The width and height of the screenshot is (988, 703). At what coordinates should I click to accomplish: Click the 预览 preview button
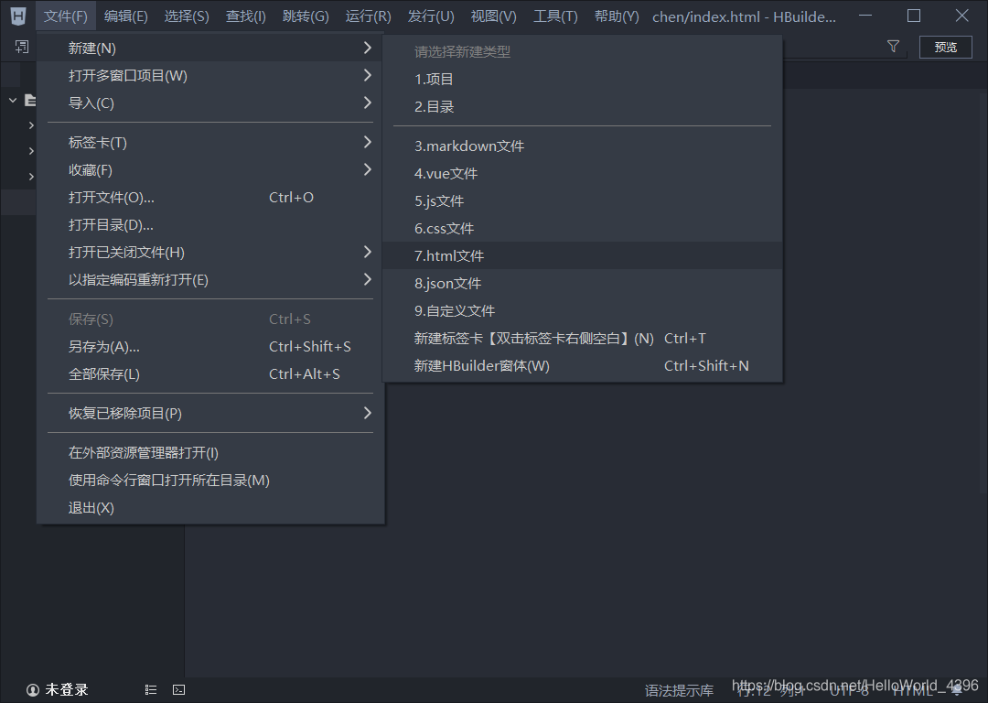click(945, 47)
